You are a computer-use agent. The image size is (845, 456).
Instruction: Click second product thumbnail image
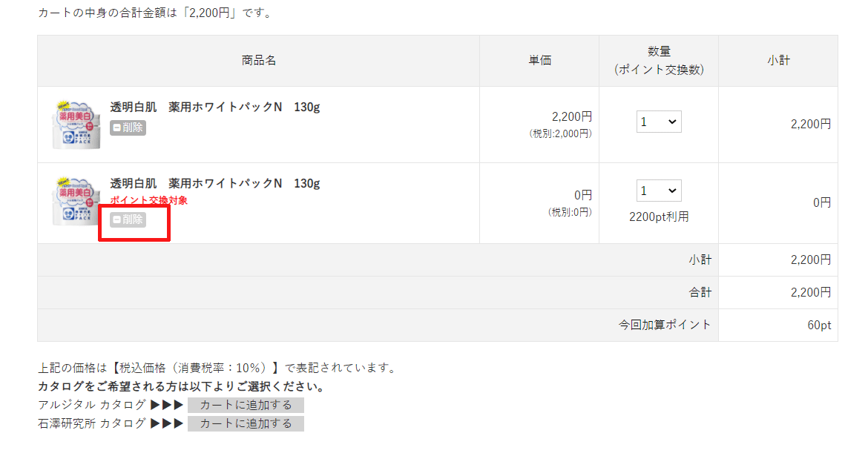[x=76, y=201]
